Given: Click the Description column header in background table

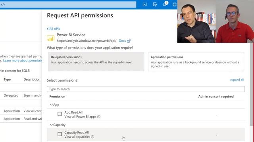Looking at the screenshot, I should pos(32,79).
